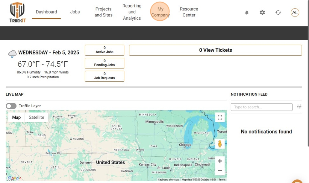Open the My Company menu
This screenshot has height=183, width=309.
[x=160, y=12]
